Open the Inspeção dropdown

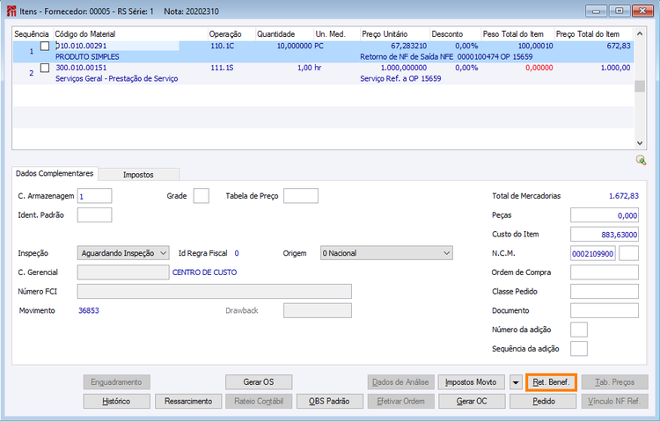123,253
